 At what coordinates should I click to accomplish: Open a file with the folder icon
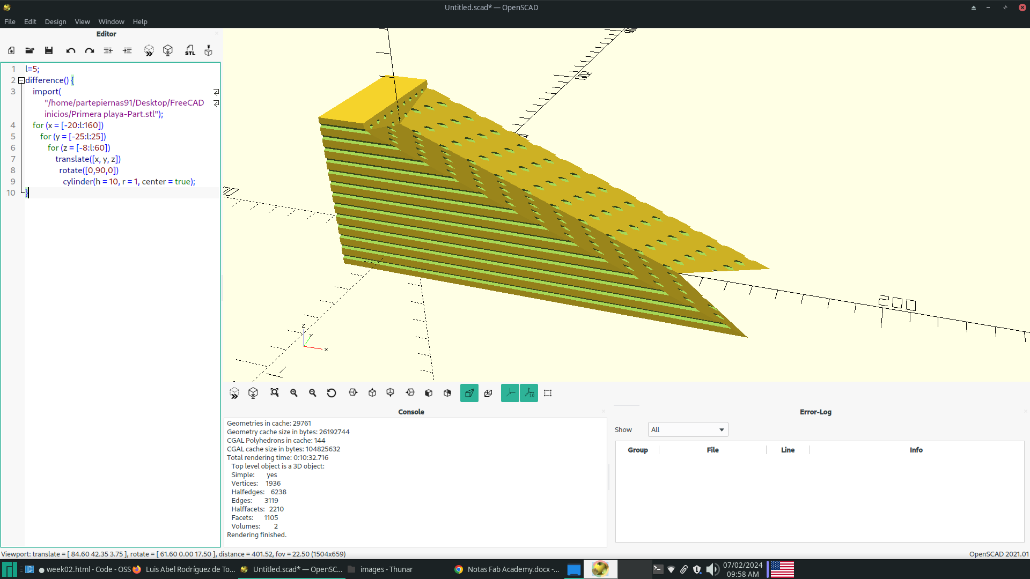[x=30, y=50]
